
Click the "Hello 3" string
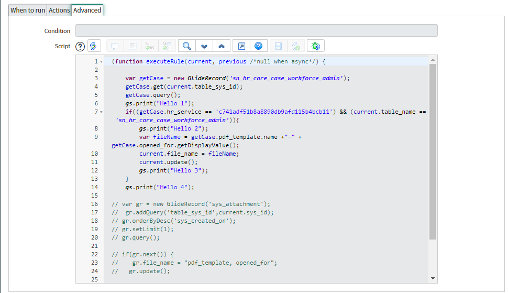[x=186, y=171]
